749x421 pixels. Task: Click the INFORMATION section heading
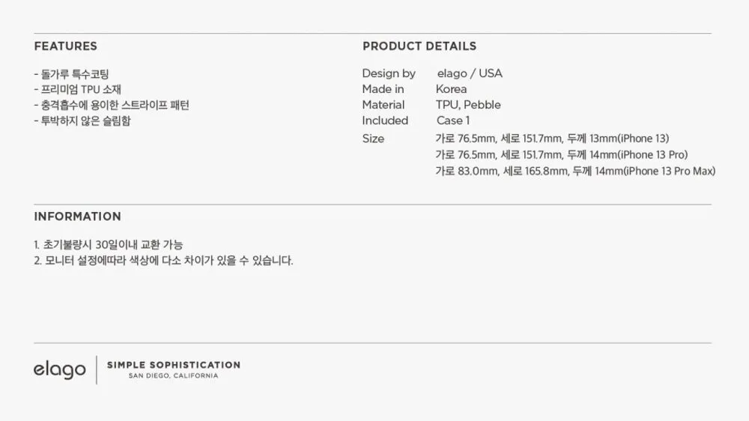(x=77, y=216)
